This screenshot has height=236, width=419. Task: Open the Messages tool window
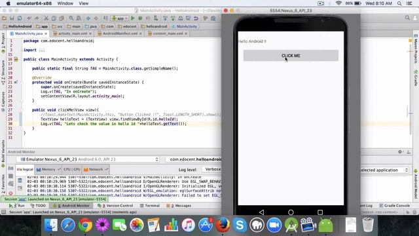pyautogui.click(x=179, y=206)
